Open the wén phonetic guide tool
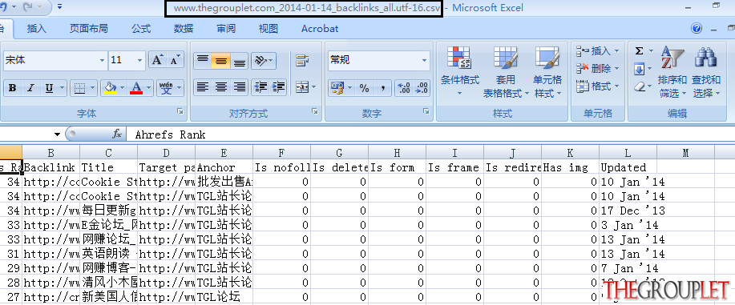 pyautogui.click(x=166, y=88)
